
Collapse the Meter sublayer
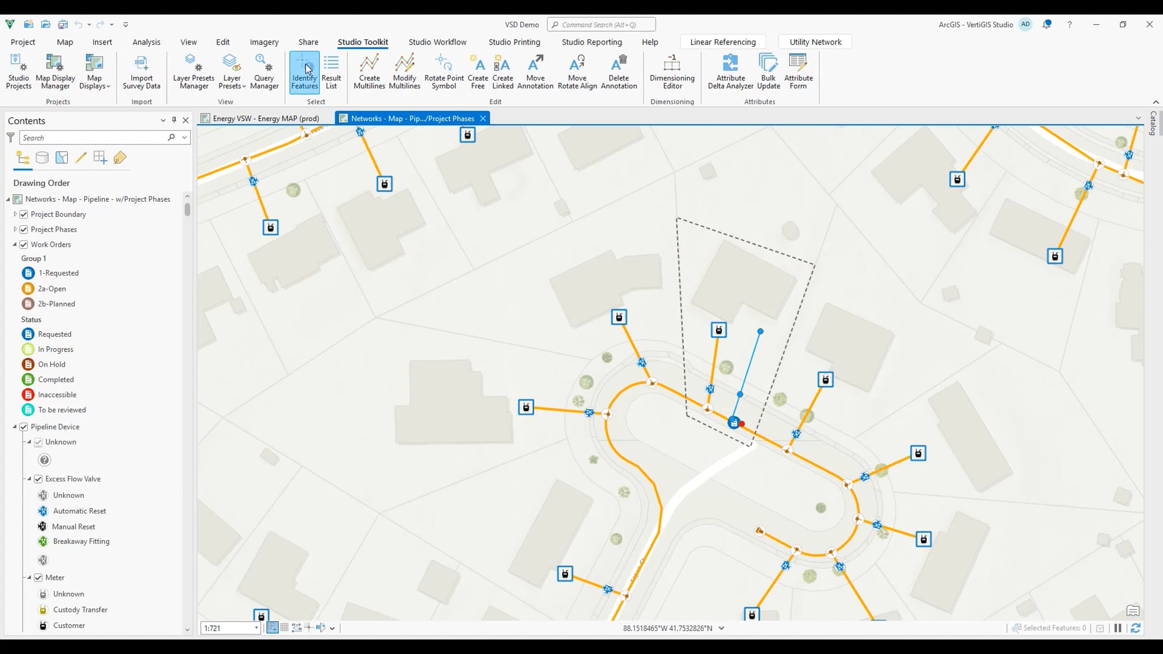29,577
